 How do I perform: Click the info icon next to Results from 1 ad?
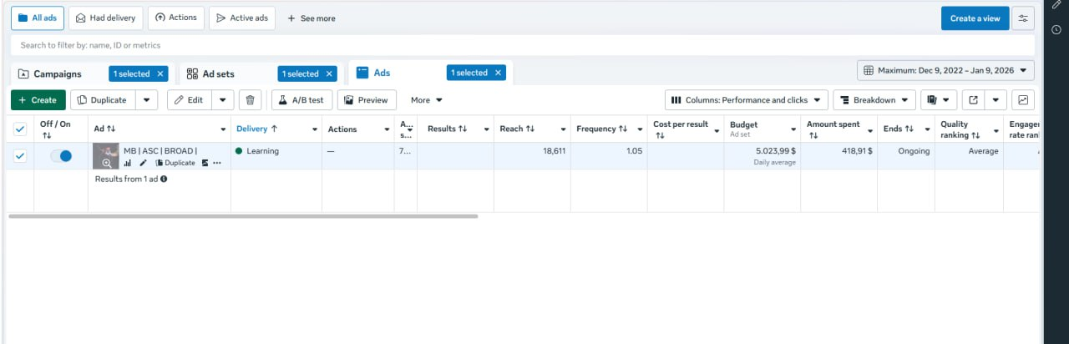[x=164, y=179]
